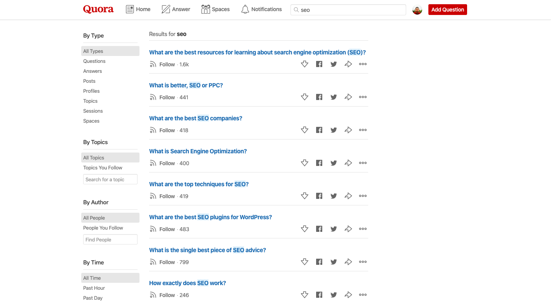The height and width of the screenshot is (302, 551).
Task: Tweet the 'What is Search Engine Optimization?' question
Action: point(334,163)
